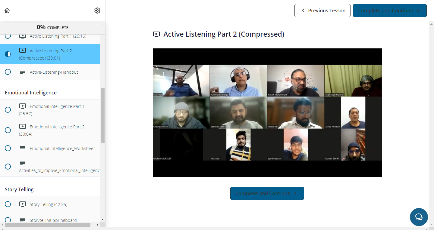
Task: Click video icon beside Emotional Intelligence Part 2
Action: coord(23,127)
